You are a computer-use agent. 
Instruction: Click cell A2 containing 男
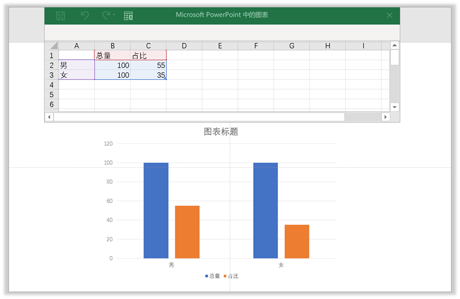[x=76, y=65]
